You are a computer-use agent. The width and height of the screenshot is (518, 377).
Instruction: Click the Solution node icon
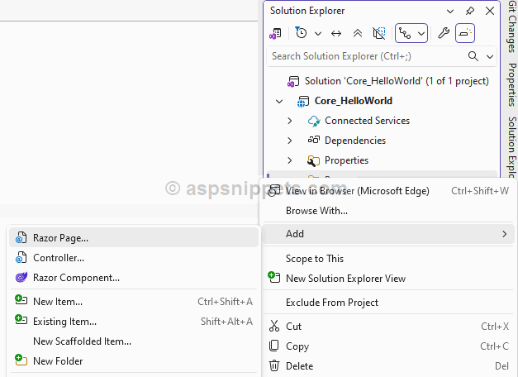(x=292, y=81)
